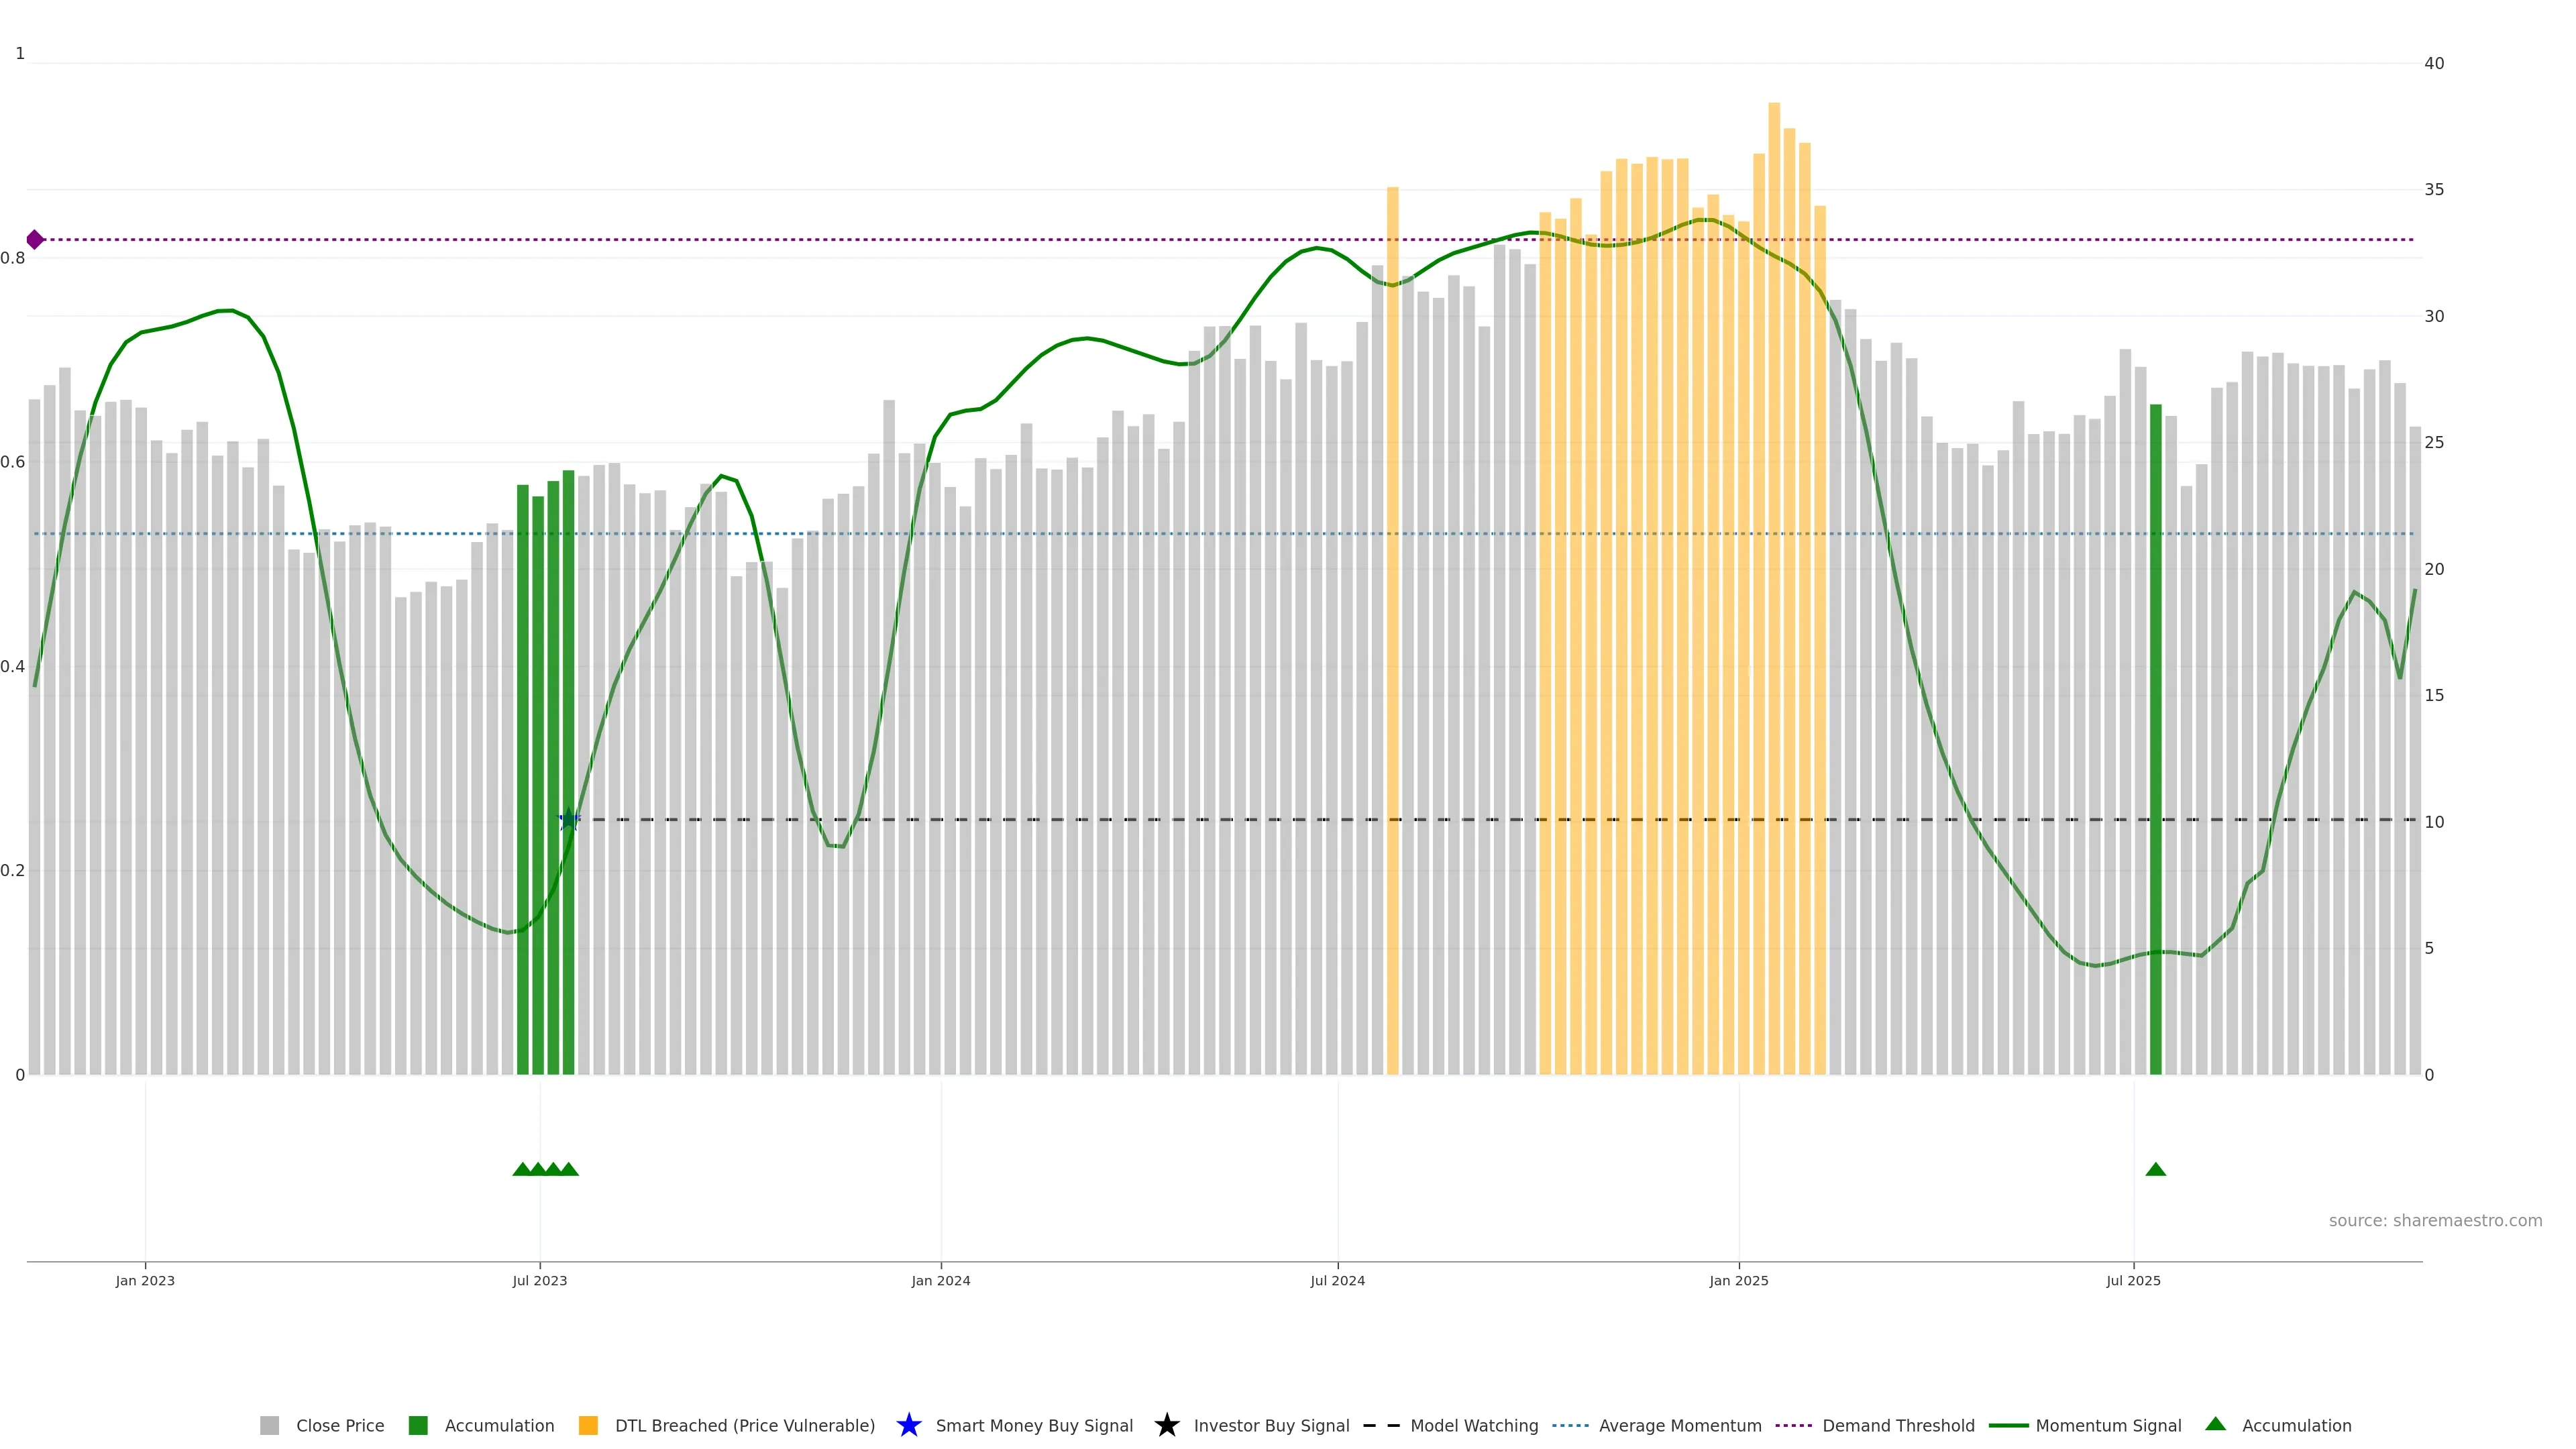Image resolution: width=2576 pixels, height=1449 pixels.
Task: Click the green triangle Accumulation legend icon
Action: 2215,1424
